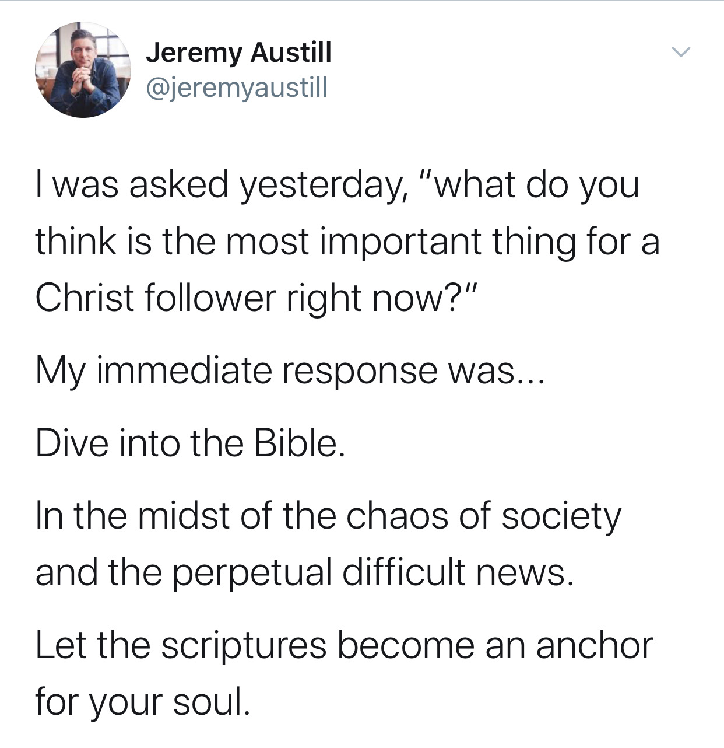Click the final line "for your soul."

pyautogui.click(x=143, y=702)
